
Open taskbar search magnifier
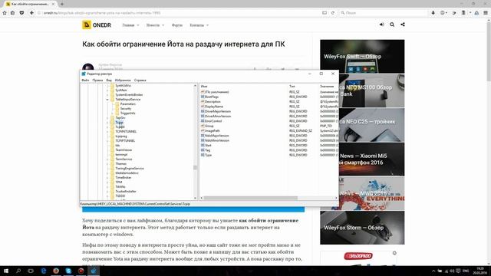18,271
